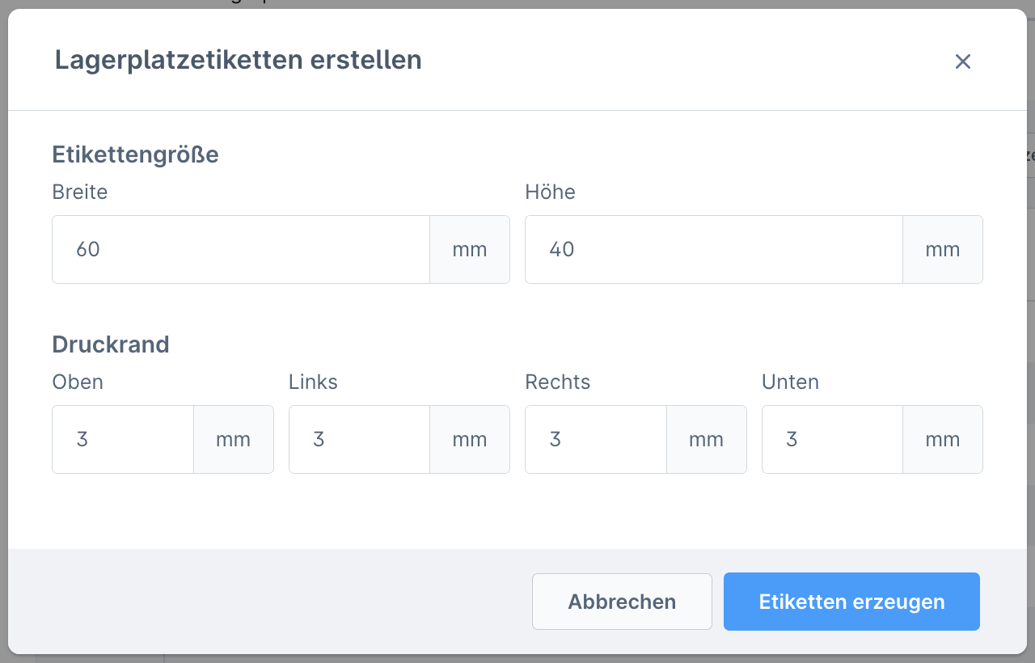This screenshot has height=663, width=1035.
Task: Click the Breite field label
Action: (80, 192)
